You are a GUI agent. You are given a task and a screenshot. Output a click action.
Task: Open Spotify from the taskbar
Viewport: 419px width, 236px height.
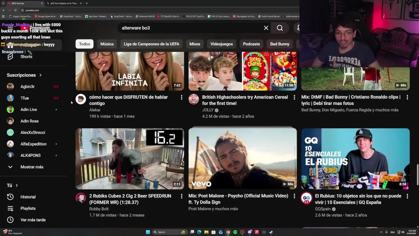[235, 232]
